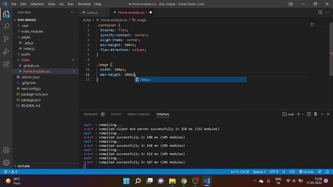333x187 pixels.
Task: Open editor more actions ellipsis
Action: coord(327,12)
